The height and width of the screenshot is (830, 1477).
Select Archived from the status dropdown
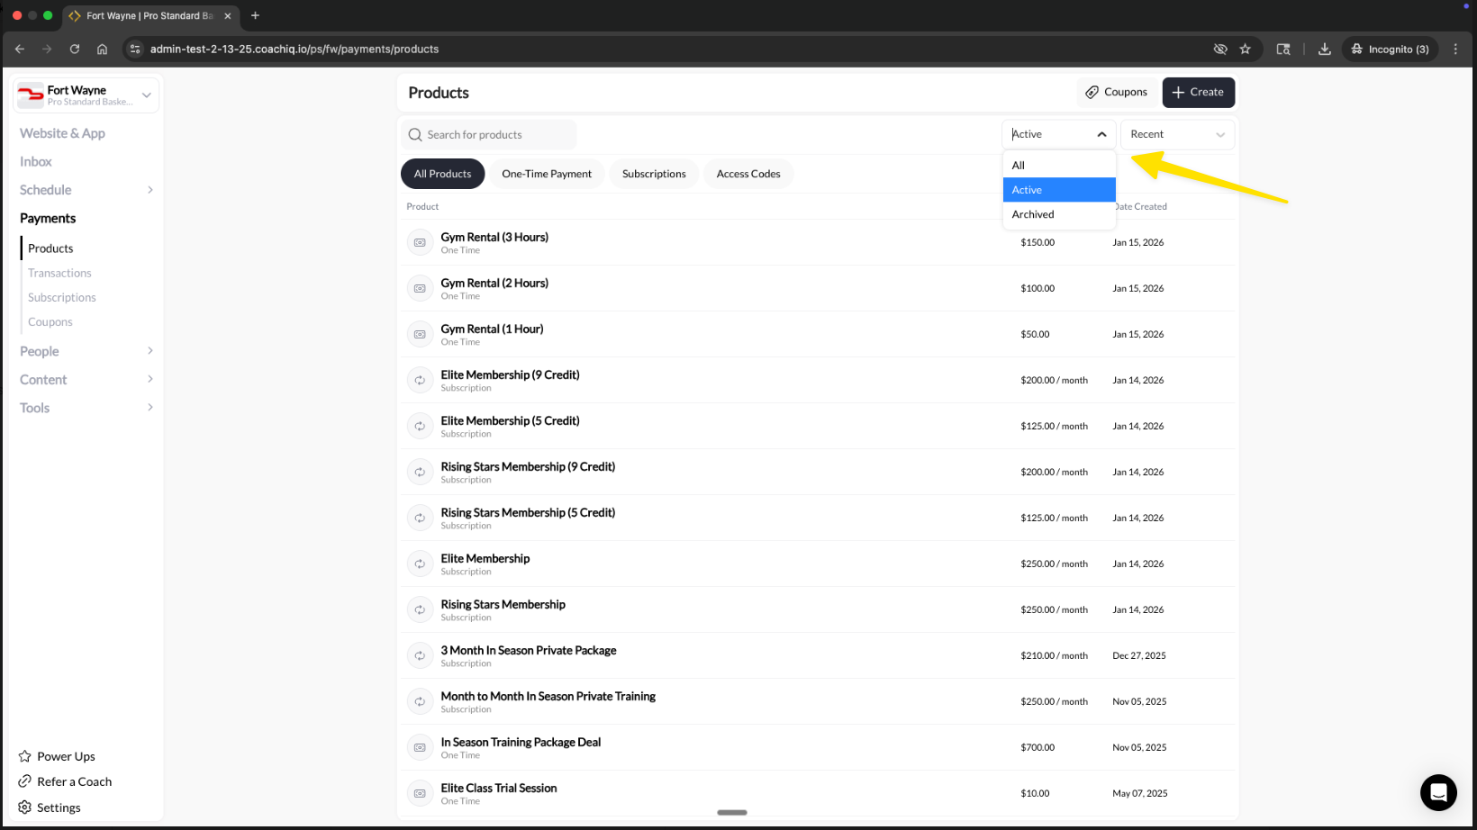[1033, 214]
